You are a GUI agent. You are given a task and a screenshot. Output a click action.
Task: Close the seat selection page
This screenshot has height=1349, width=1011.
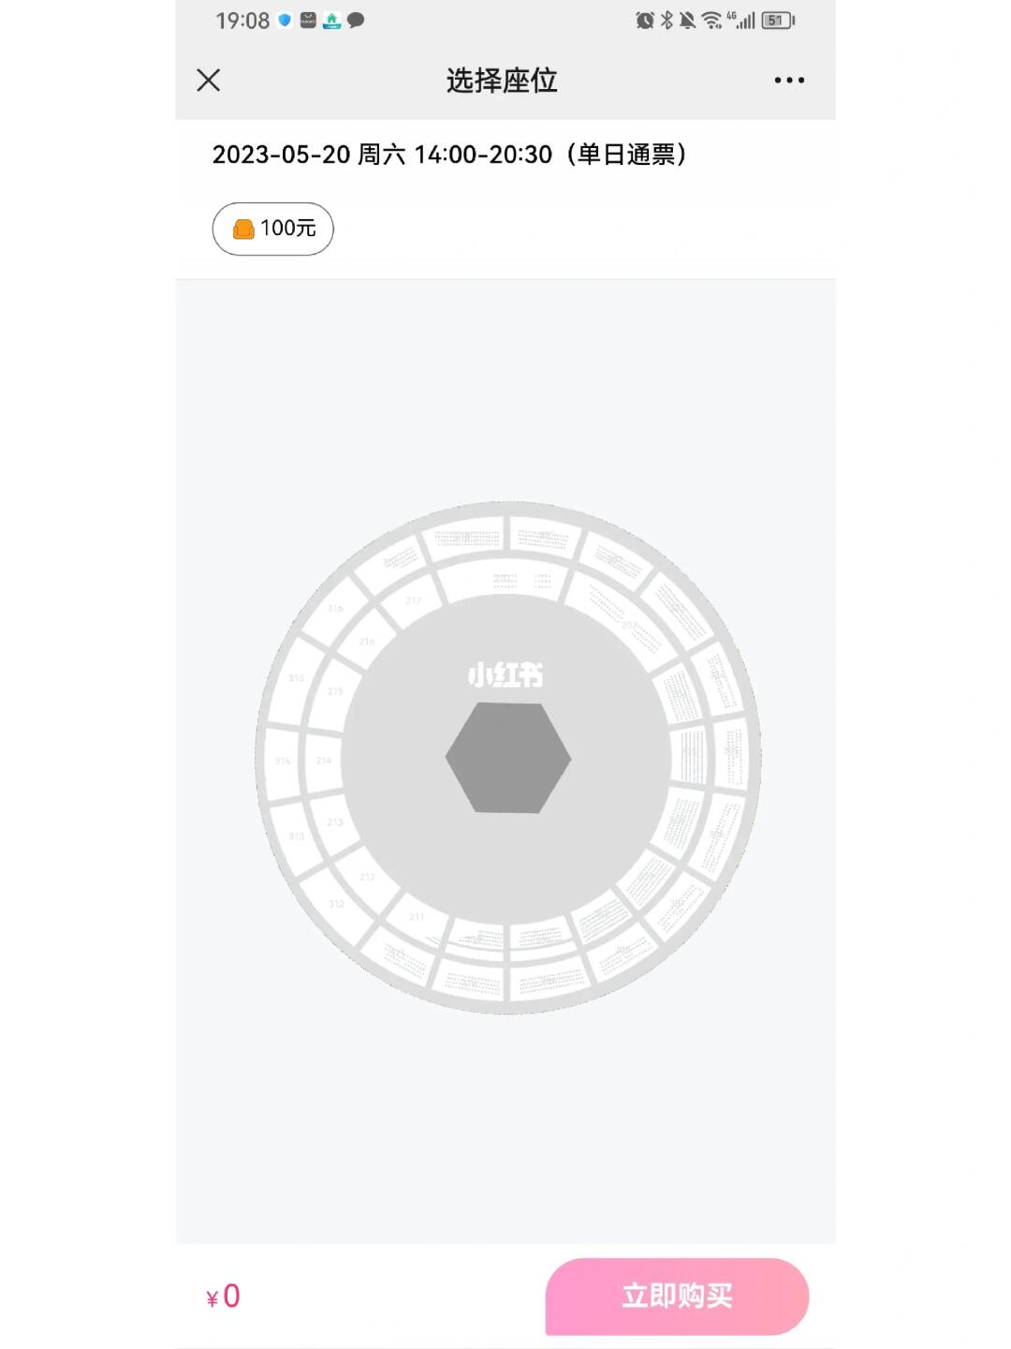click(209, 80)
